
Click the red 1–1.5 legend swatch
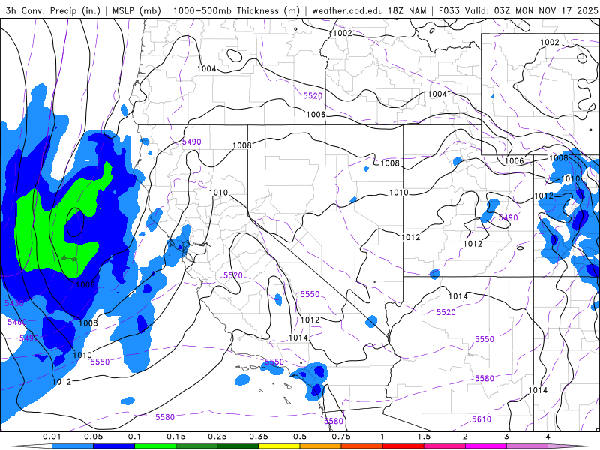coord(403,446)
